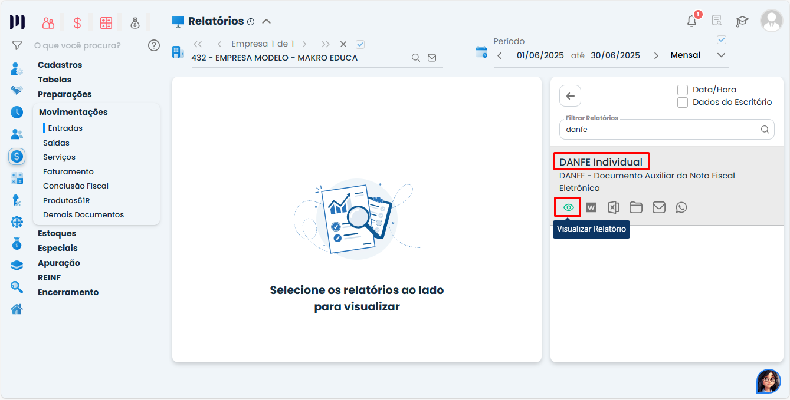This screenshot has height=400, width=790.
Task: Open the Mensal period dropdown arrow
Action: (721, 55)
